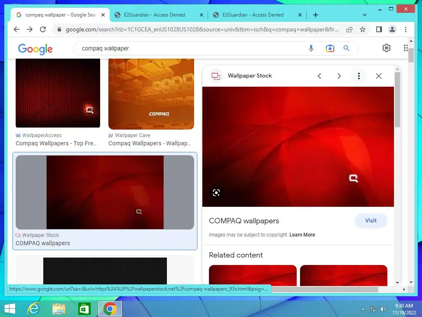
Task: Open Chrome's three-dot menu
Action: click(x=406, y=29)
